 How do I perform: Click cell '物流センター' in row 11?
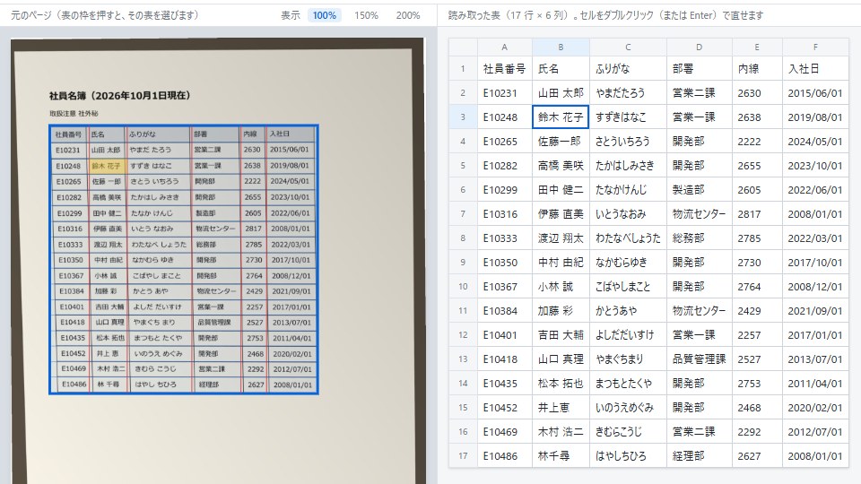[x=699, y=311]
